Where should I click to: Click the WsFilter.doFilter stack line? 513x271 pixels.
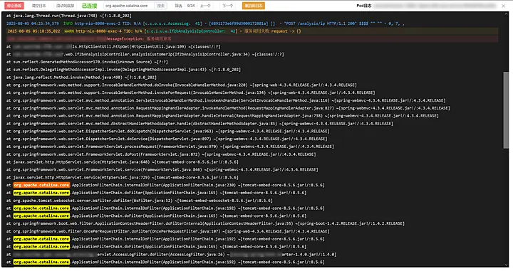coord(140,201)
